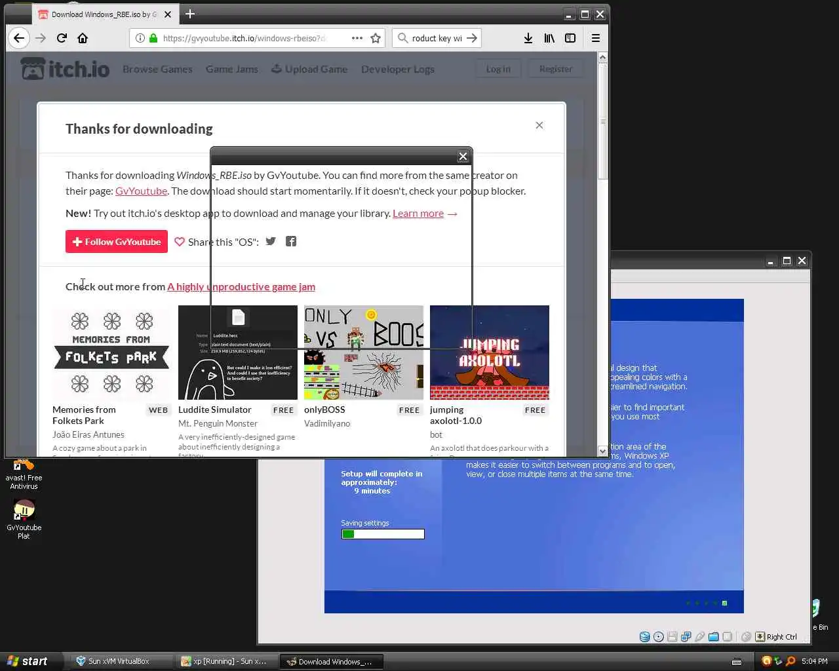The width and height of the screenshot is (839, 671).
Task: Click VirtualBox mouse integration status icon
Action: tap(746, 637)
